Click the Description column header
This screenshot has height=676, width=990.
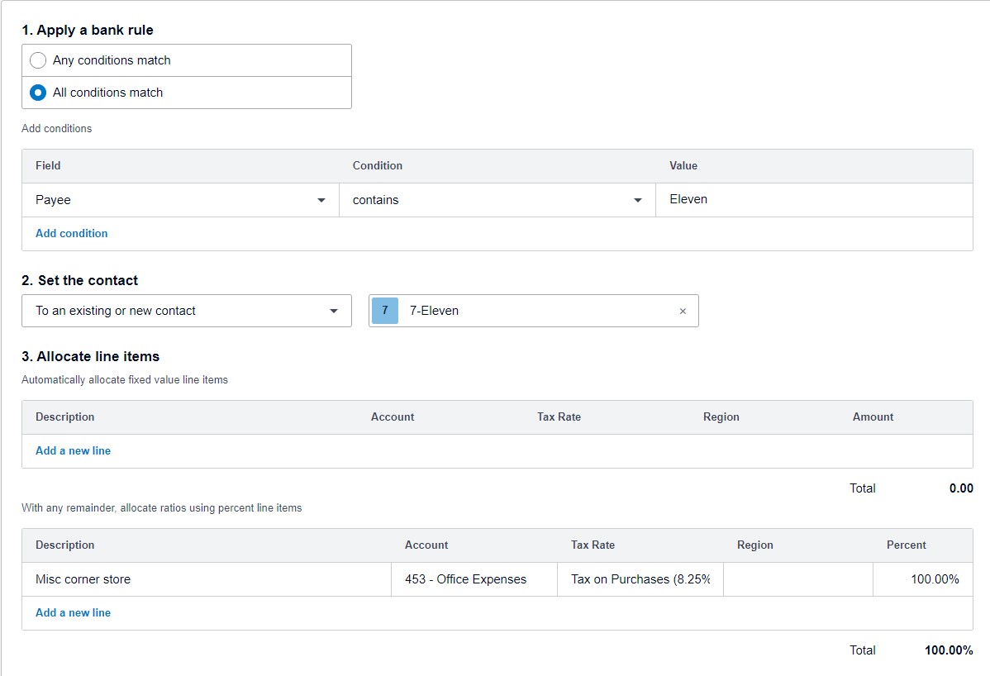click(x=64, y=417)
